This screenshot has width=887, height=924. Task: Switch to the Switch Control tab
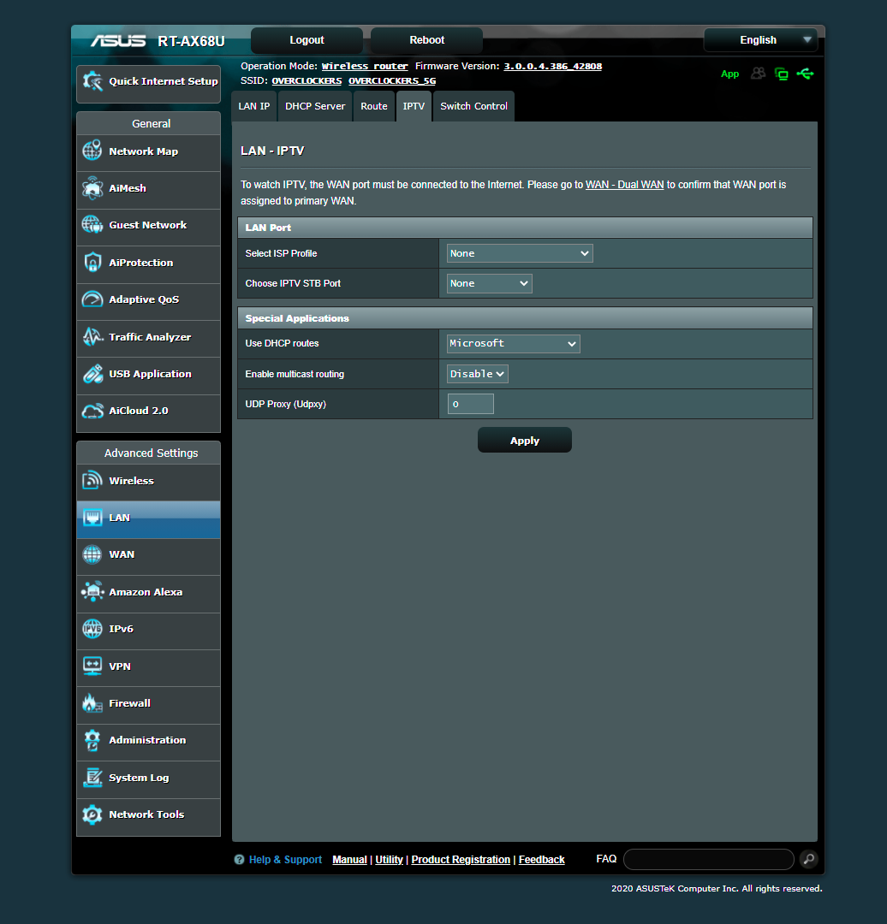(473, 106)
